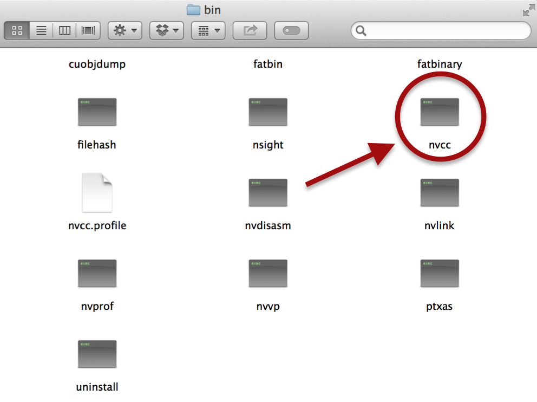The height and width of the screenshot is (402, 537).
Task: Click the nvcc file name label
Action: pyautogui.click(x=440, y=145)
